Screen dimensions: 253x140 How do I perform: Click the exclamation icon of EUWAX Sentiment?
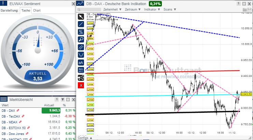(x=4, y=3)
